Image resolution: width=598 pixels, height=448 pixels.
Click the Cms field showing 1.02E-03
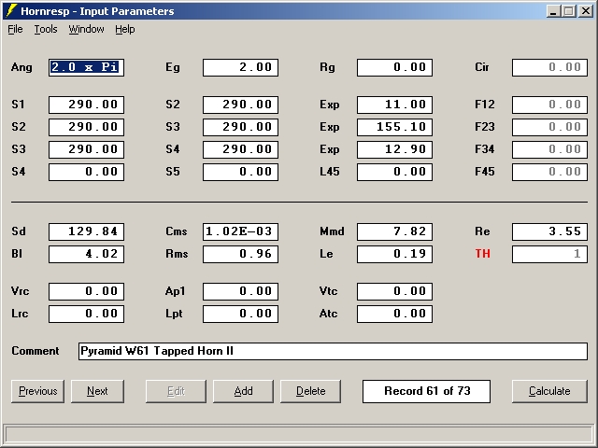click(241, 231)
